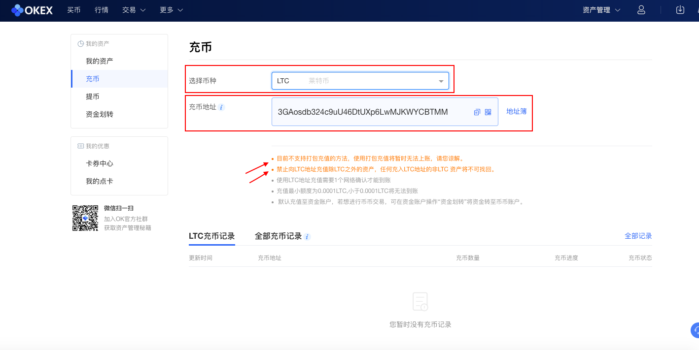The image size is (699, 350).
Task: Click the 我的优惠 section header
Action: point(93,146)
